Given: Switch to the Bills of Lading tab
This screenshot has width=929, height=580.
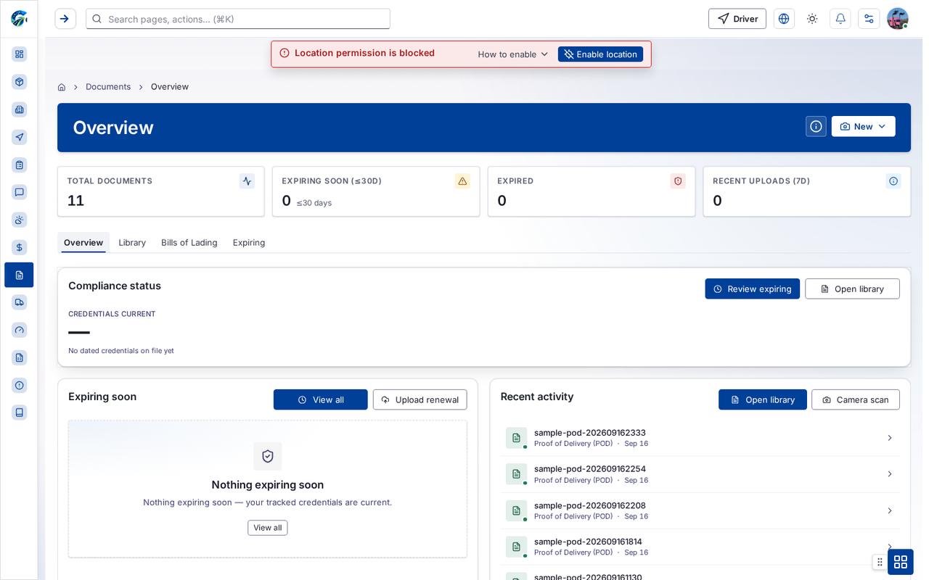Looking at the screenshot, I should (x=189, y=243).
